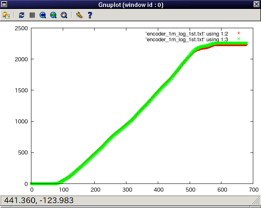261x208 pixels.
Task: Toggle the grid display
Action: click(32, 15)
